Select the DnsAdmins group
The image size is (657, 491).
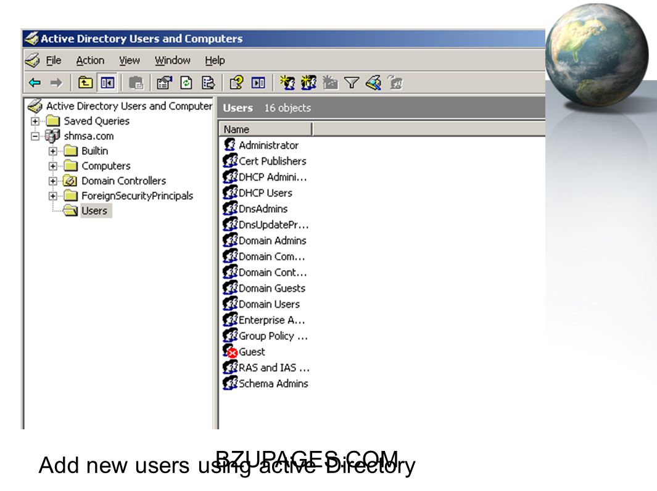[263, 209]
